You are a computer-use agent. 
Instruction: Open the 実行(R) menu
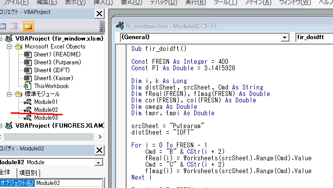coord(196,2)
